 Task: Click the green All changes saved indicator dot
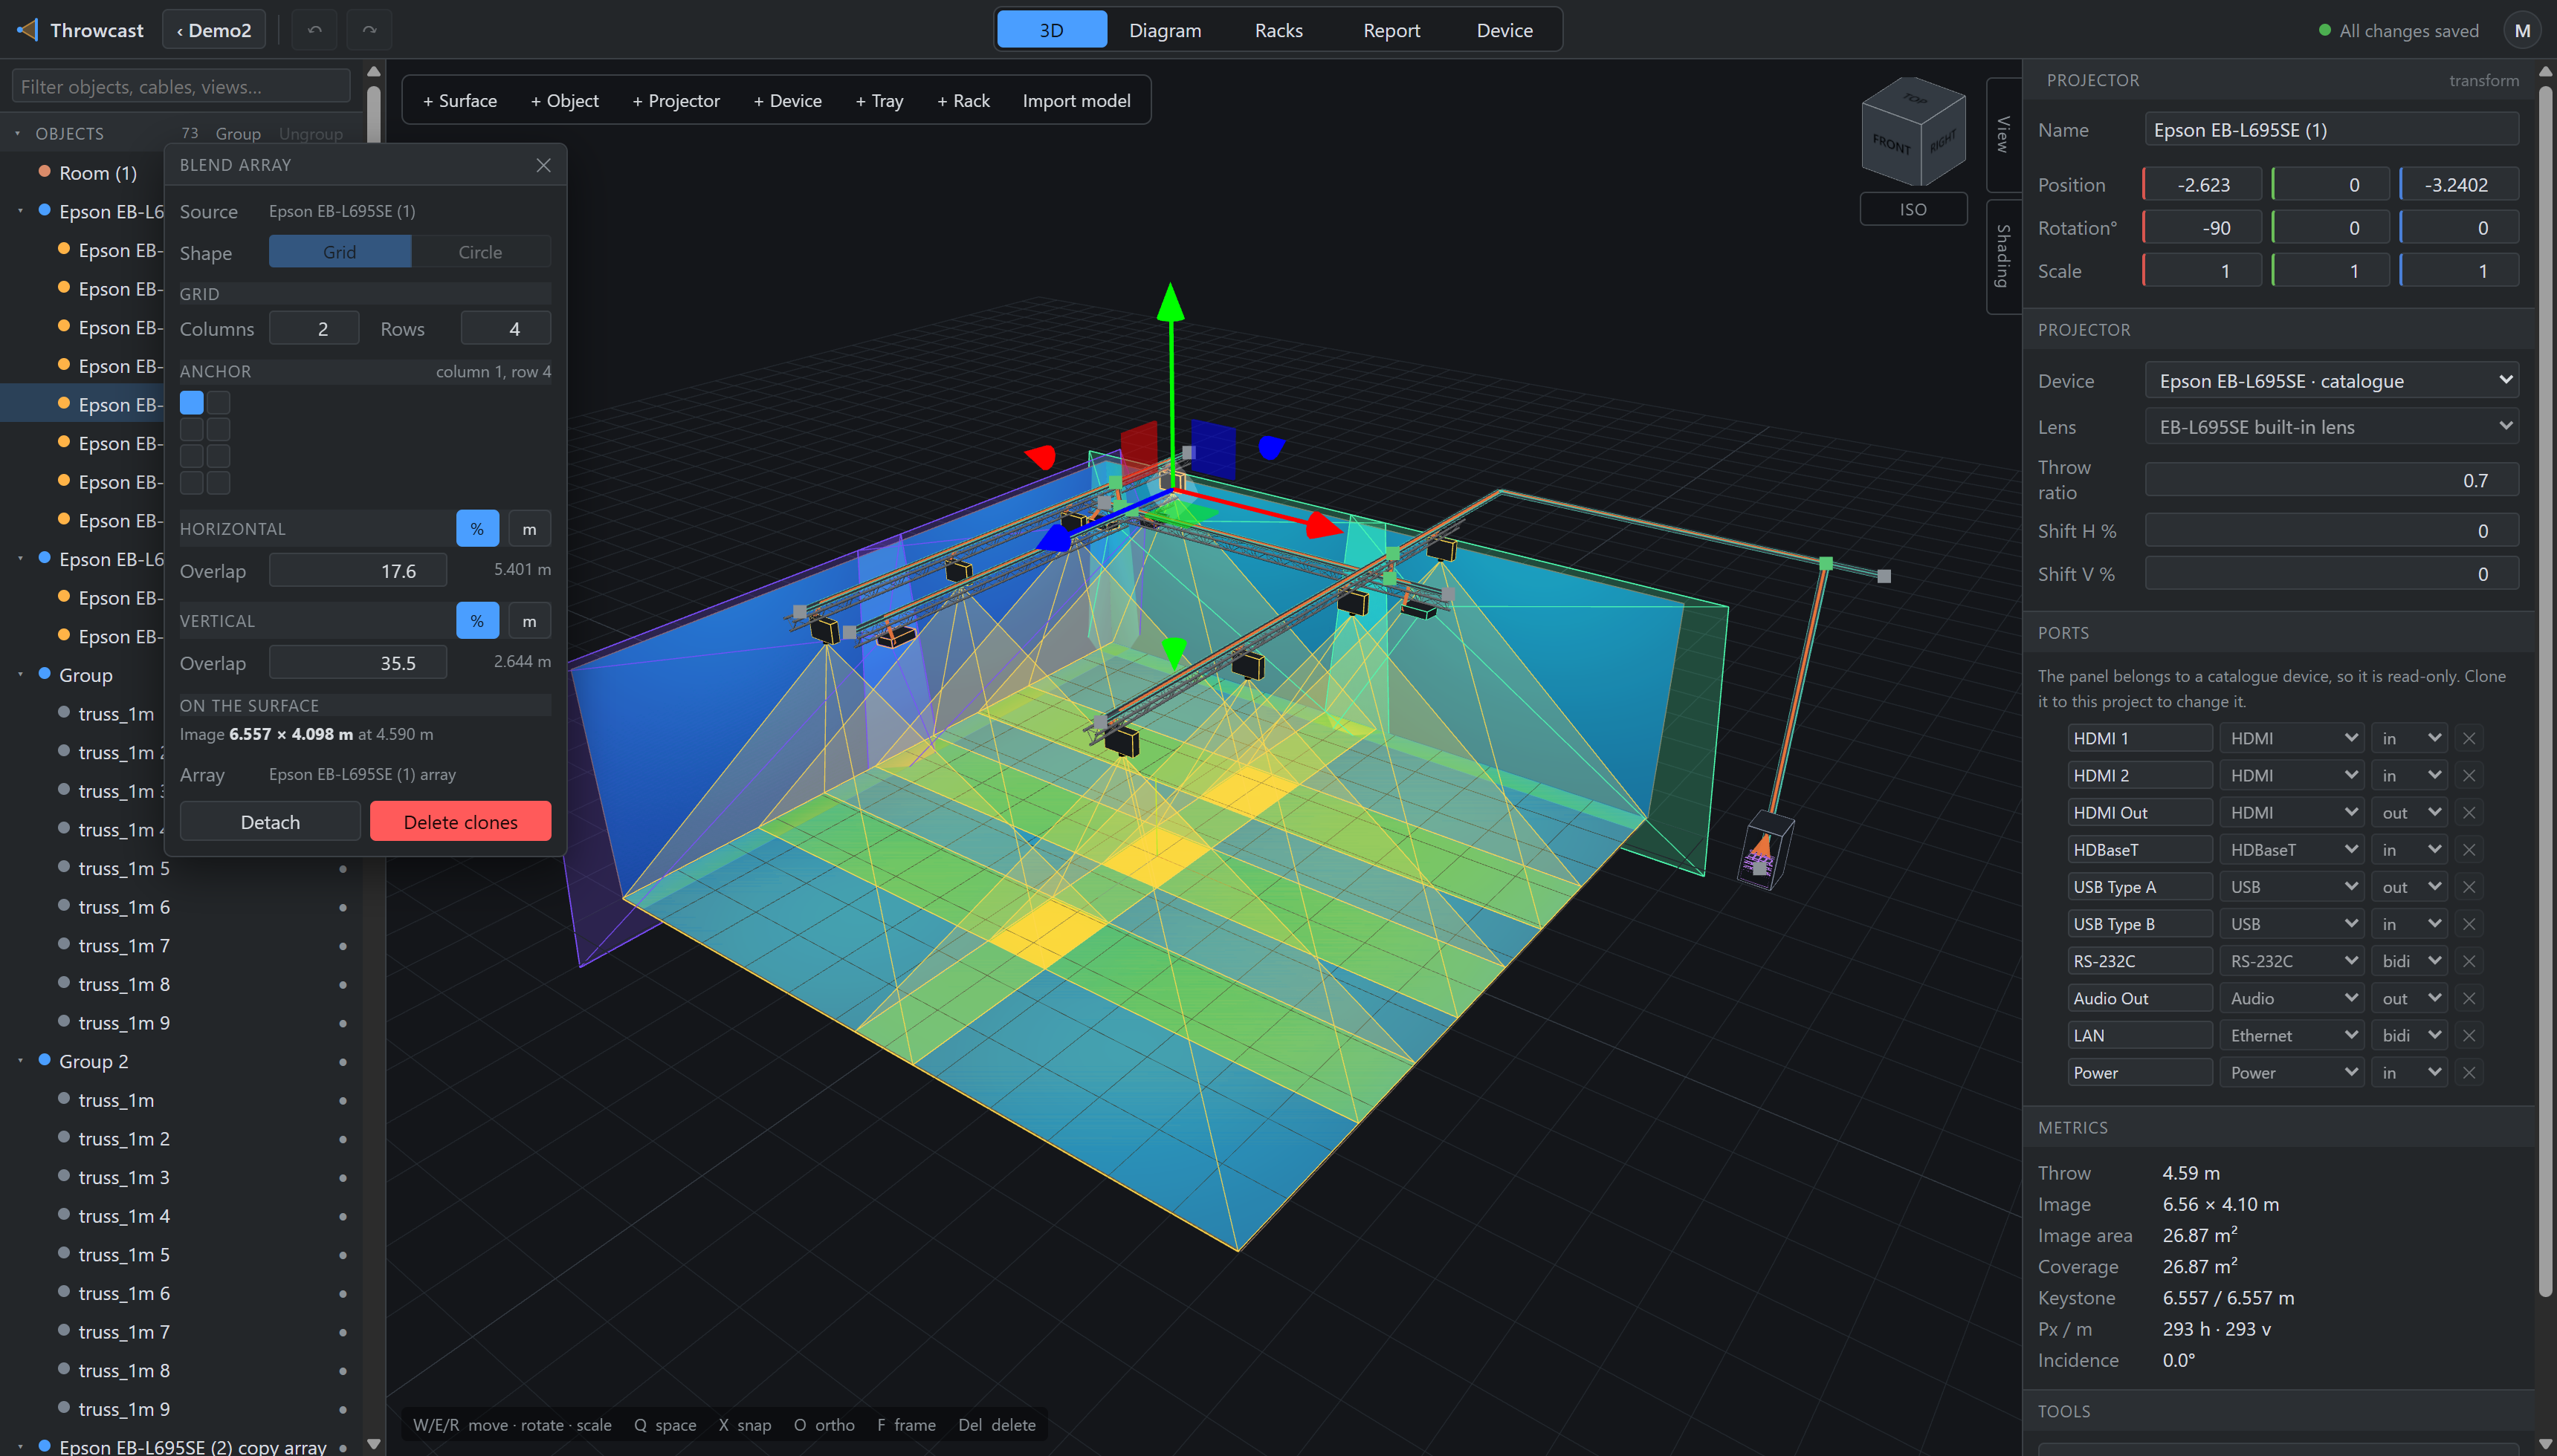tap(2325, 30)
